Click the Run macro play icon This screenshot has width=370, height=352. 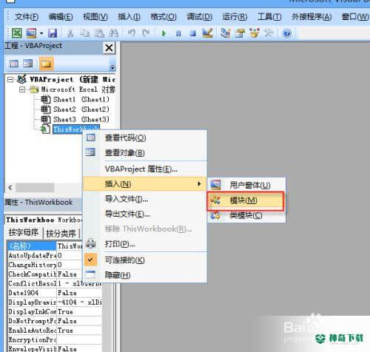164,33
